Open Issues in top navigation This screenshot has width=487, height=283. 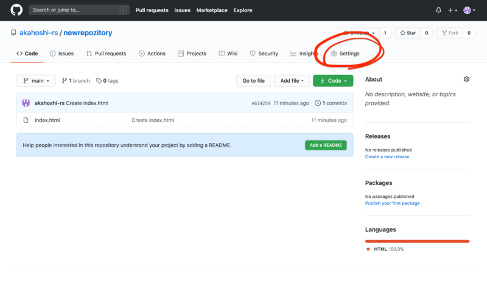182,10
